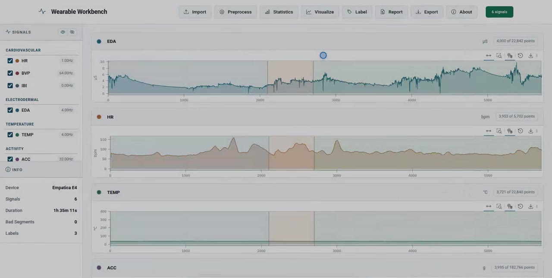Activate box zoom on HR chart

[x=499, y=131]
